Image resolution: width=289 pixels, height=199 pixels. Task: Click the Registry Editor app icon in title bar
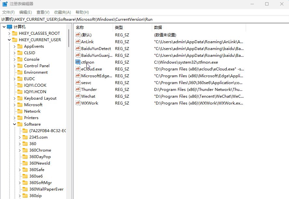5,4
